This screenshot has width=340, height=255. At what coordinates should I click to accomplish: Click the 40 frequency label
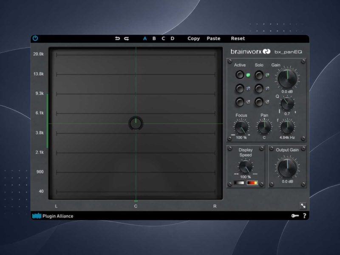point(41,191)
